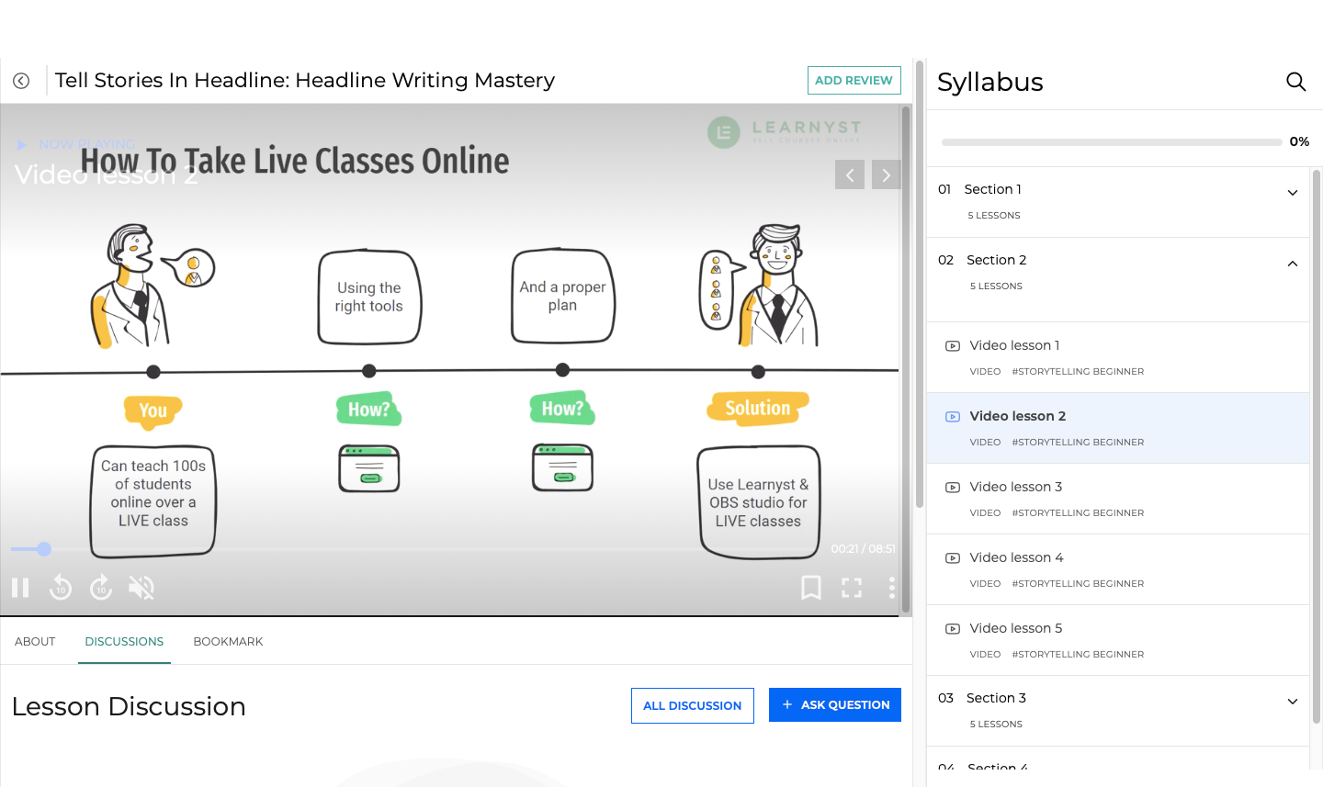
Task: Open the video more options menu
Action: click(891, 588)
